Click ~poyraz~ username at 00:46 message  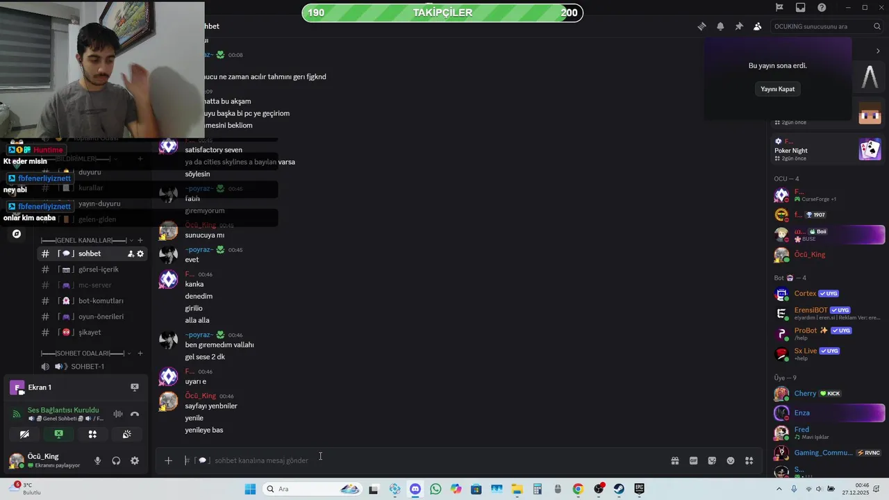pyautogui.click(x=199, y=335)
